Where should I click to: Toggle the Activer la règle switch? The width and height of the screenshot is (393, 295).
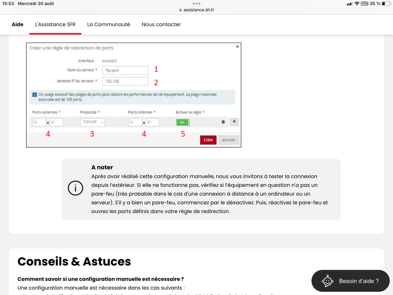[x=183, y=122]
